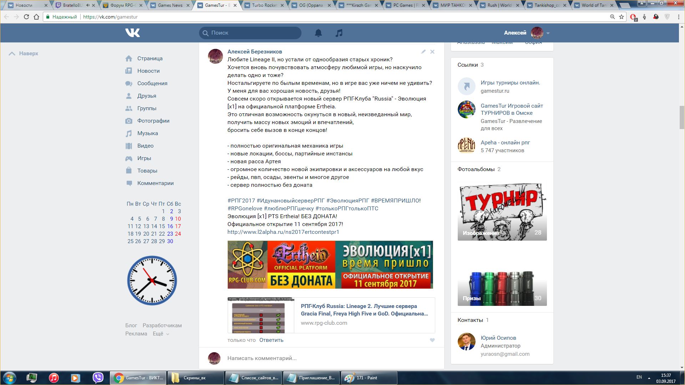Open the notifications bell
Image resolution: width=685 pixels, height=385 pixels.
pos(318,33)
